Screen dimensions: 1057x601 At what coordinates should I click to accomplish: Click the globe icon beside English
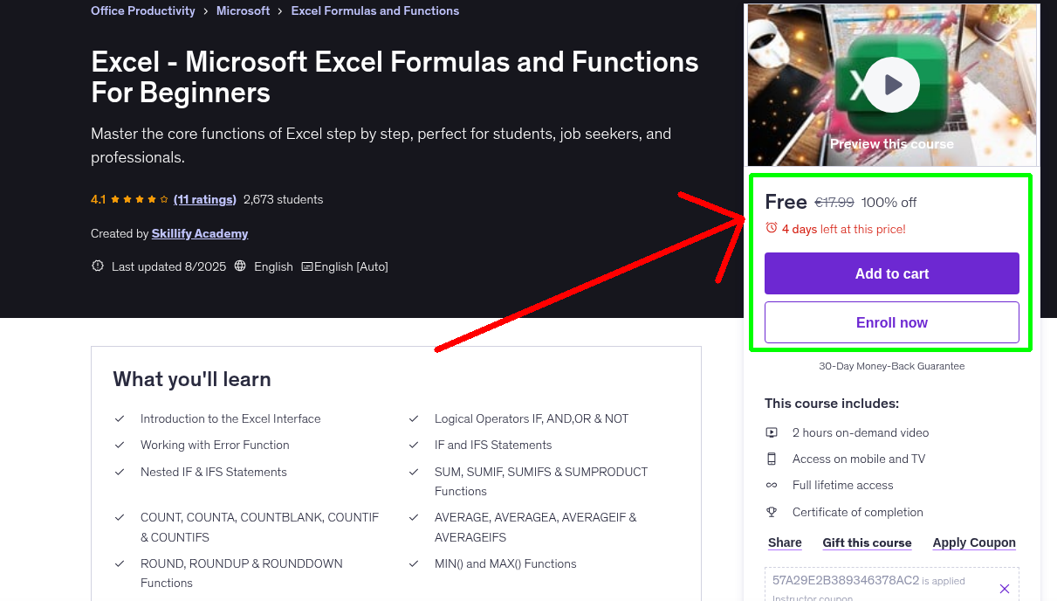pyautogui.click(x=239, y=266)
